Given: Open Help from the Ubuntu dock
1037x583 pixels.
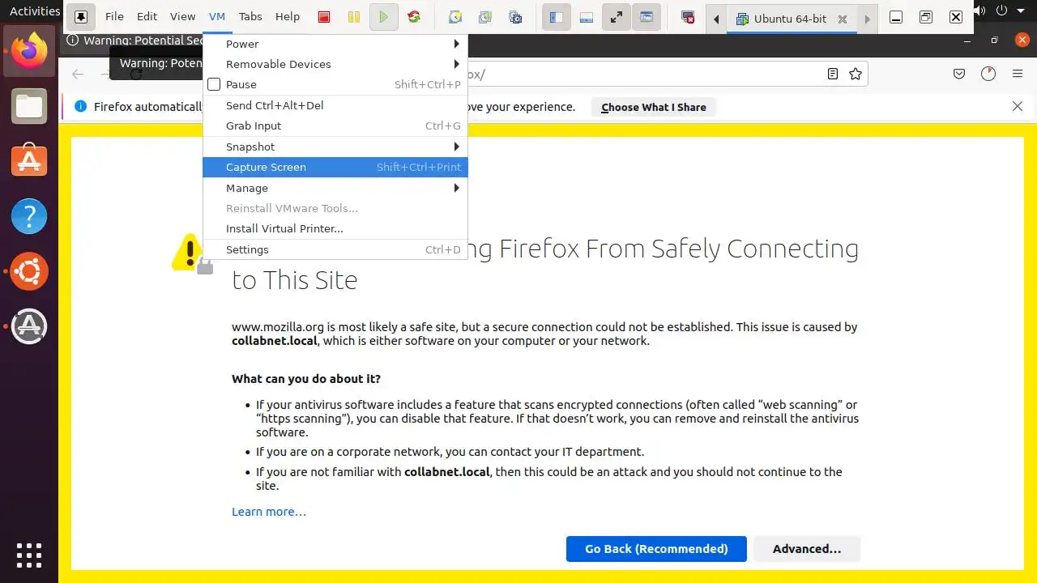Looking at the screenshot, I should pos(29,216).
